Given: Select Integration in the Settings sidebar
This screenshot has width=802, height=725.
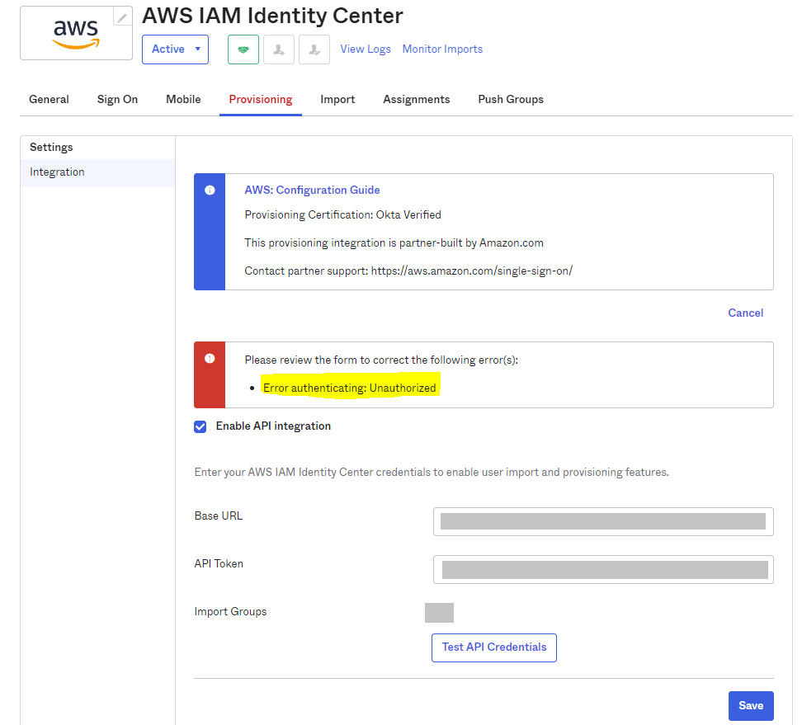Looking at the screenshot, I should (58, 172).
